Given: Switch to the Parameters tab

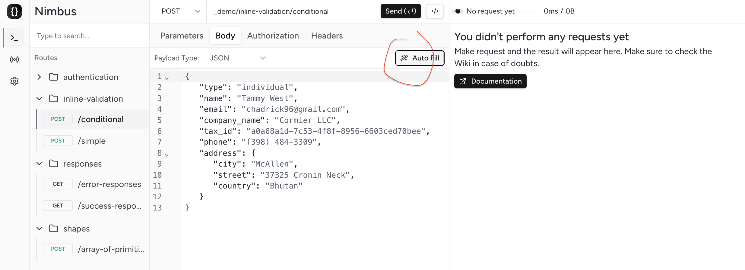Looking at the screenshot, I should click(x=182, y=36).
